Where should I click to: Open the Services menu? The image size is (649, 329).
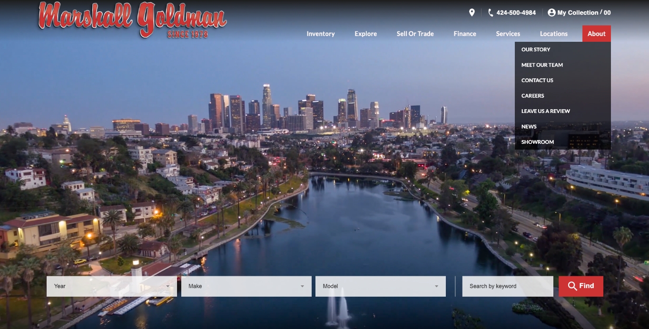pos(508,34)
